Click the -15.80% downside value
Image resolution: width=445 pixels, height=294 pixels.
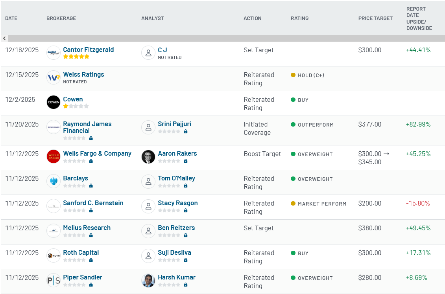click(418, 203)
